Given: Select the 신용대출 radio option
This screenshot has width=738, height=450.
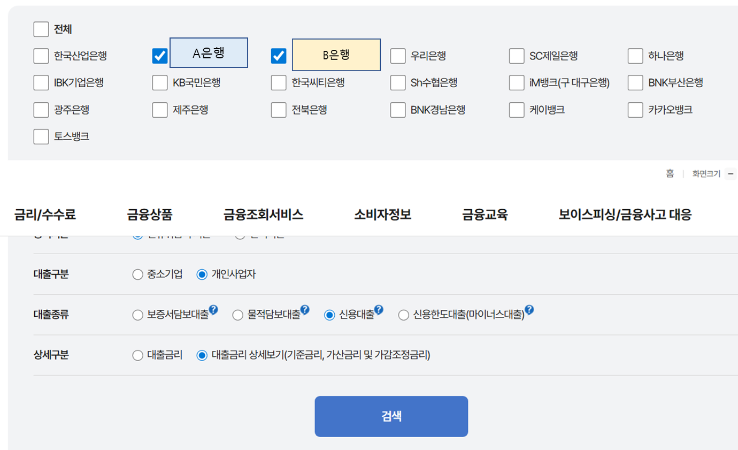Looking at the screenshot, I should pyautogui.click(x=329, y=315).
